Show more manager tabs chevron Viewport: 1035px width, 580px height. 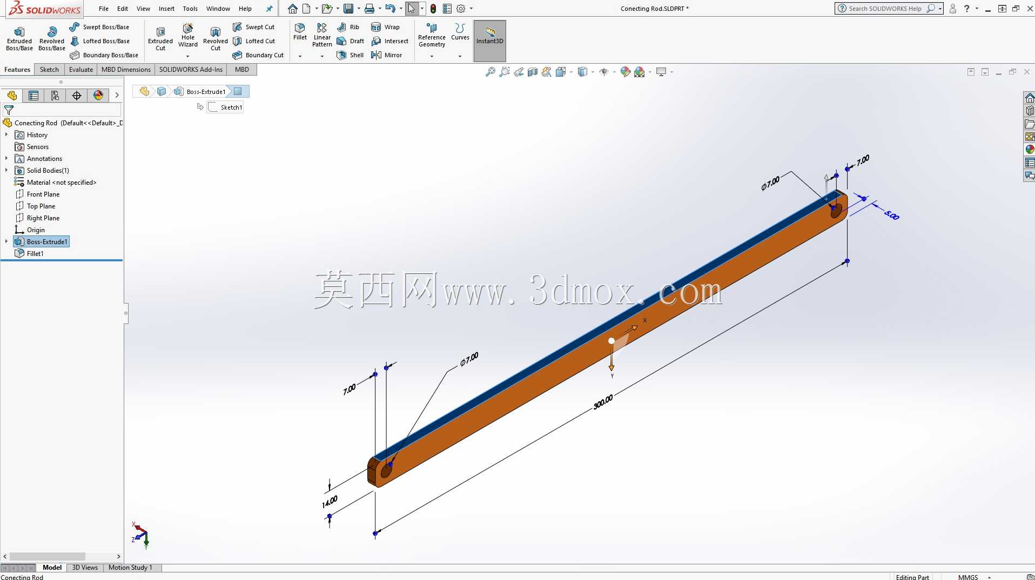coord(117,96)
